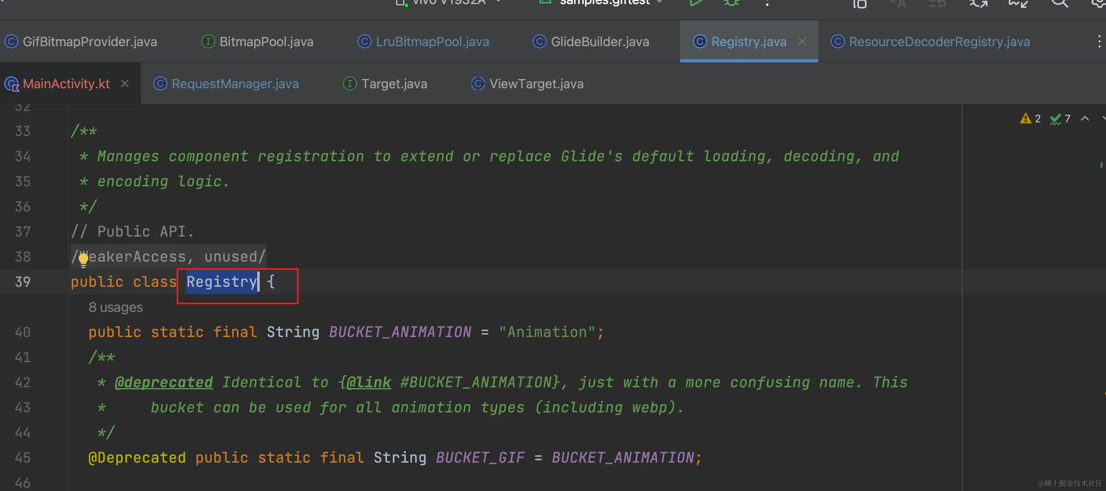The width and height of the screenshot is (1106, 491).
Task: Click the @Deprecated annotation on line 45
Action: tap(137, 457)
